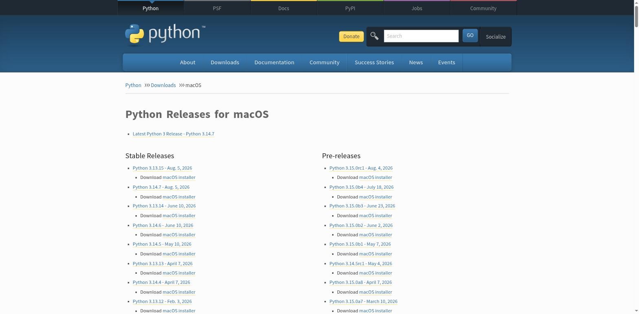Open Python 3.14.5 - May 10, 2026

coord(162,244)
